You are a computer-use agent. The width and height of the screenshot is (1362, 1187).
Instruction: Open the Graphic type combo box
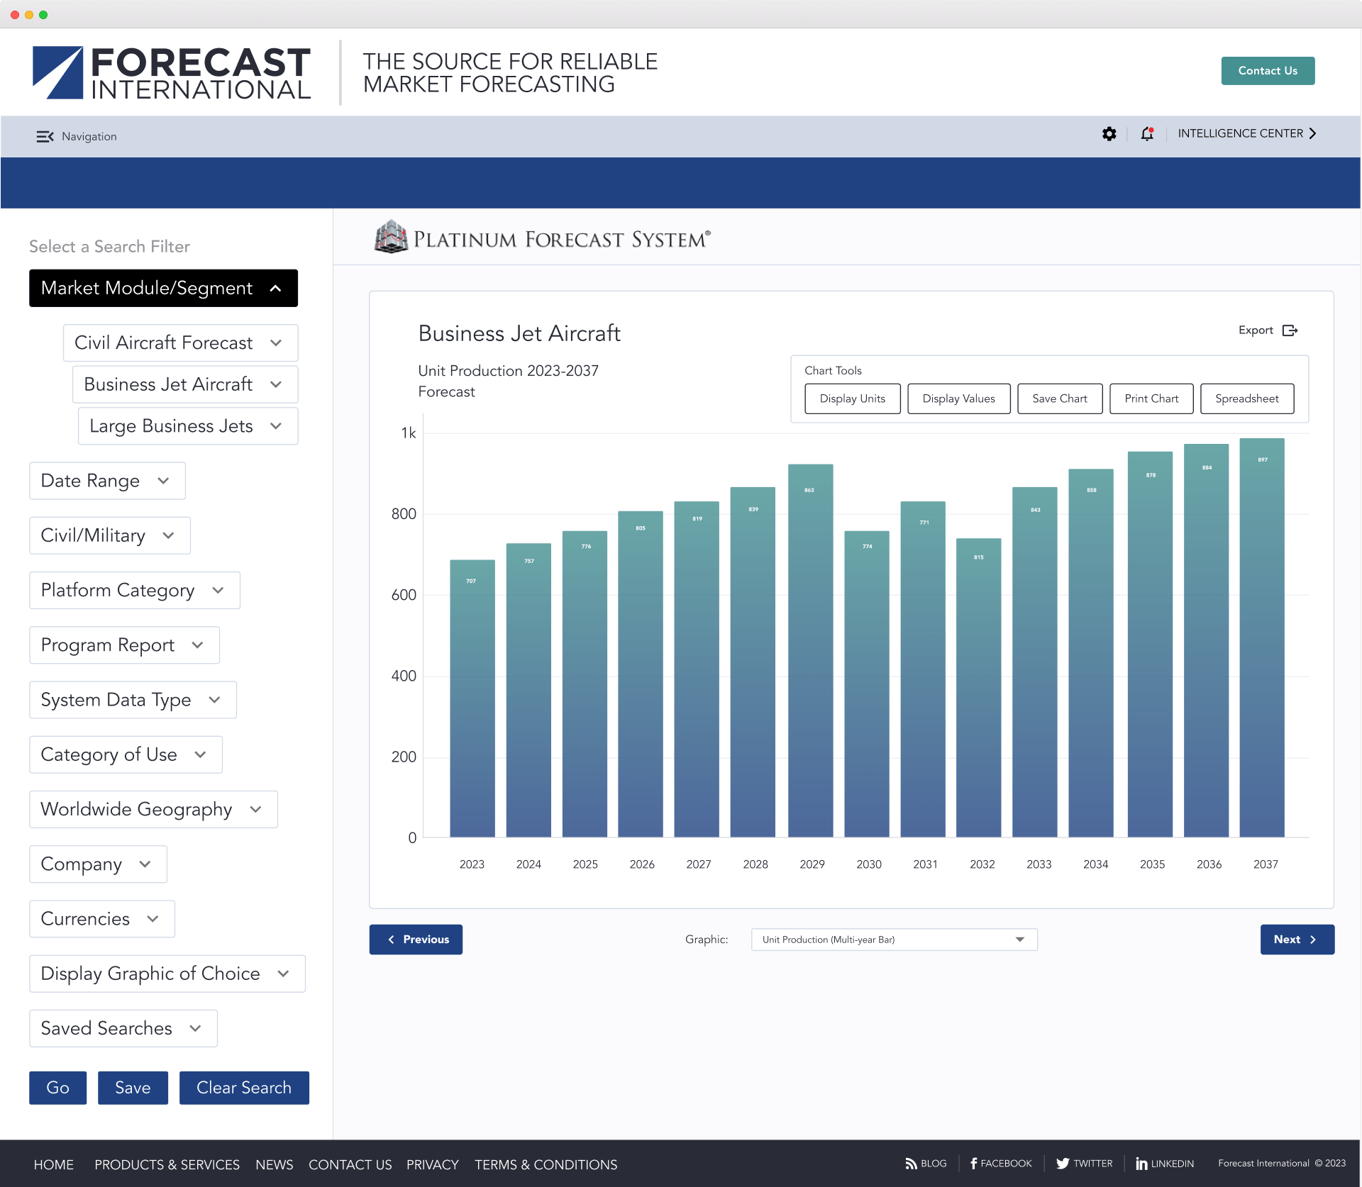894,940
